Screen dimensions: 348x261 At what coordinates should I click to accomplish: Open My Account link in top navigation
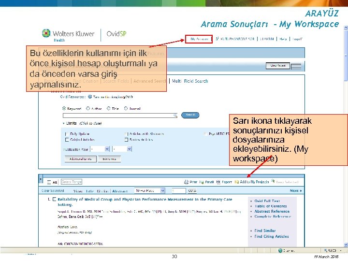(199, 39)
